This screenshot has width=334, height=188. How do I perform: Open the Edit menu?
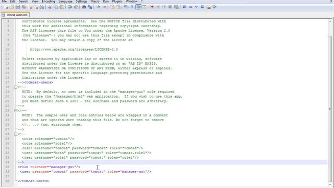coord(13,1)
